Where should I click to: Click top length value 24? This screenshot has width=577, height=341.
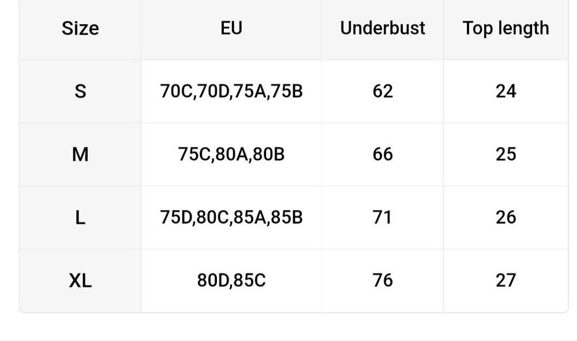coord(505,91)
